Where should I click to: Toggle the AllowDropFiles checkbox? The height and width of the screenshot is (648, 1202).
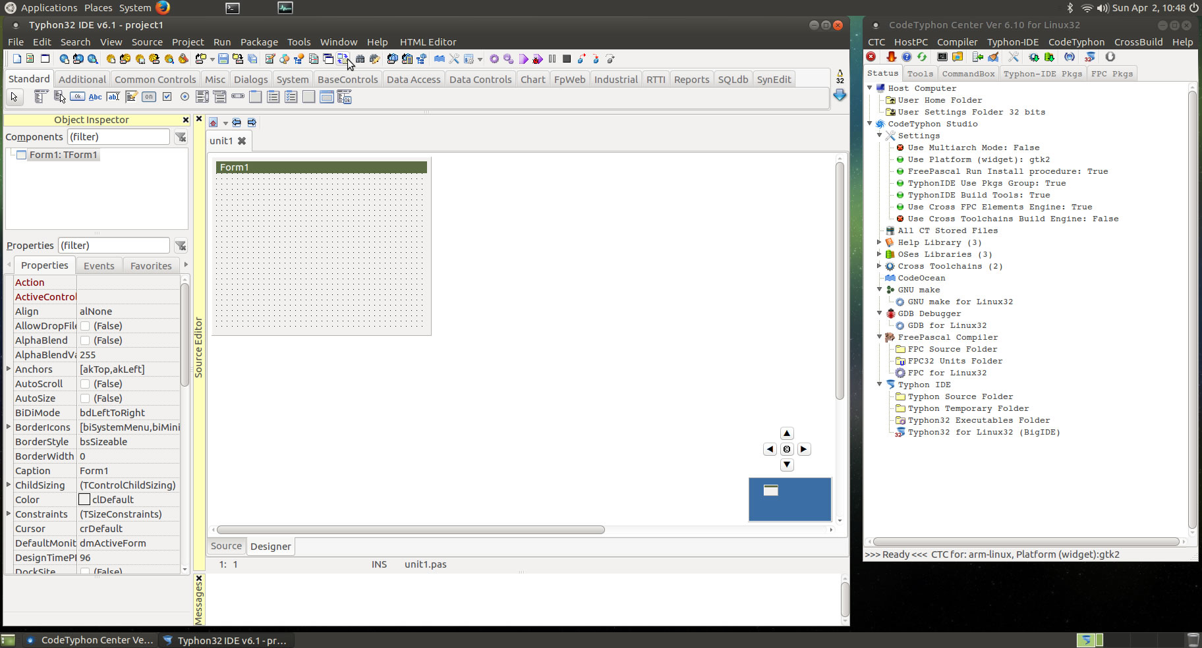click(85, 326)
